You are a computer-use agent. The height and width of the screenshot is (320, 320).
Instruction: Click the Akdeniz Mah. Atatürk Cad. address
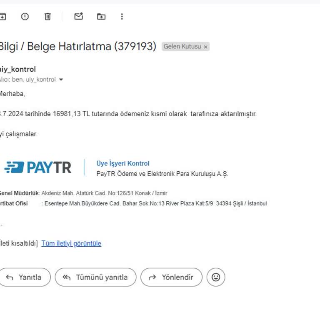[x=104, y=193]
